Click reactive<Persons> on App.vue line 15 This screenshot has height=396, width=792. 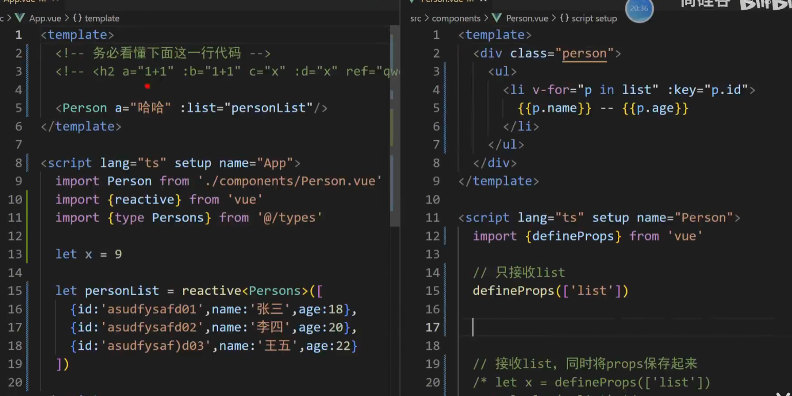[x=245, y=291]
